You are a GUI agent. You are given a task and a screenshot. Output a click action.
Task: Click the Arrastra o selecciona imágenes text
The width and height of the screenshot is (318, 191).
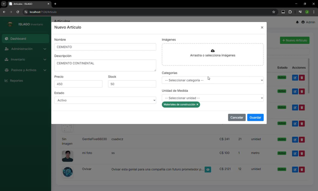[x=212, y=55]
